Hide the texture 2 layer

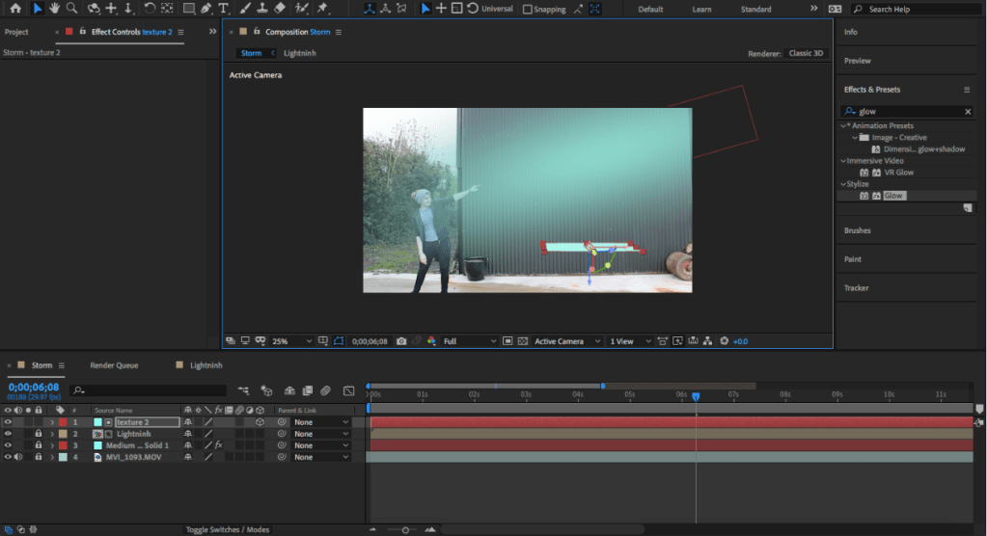(x=8, y=422)
